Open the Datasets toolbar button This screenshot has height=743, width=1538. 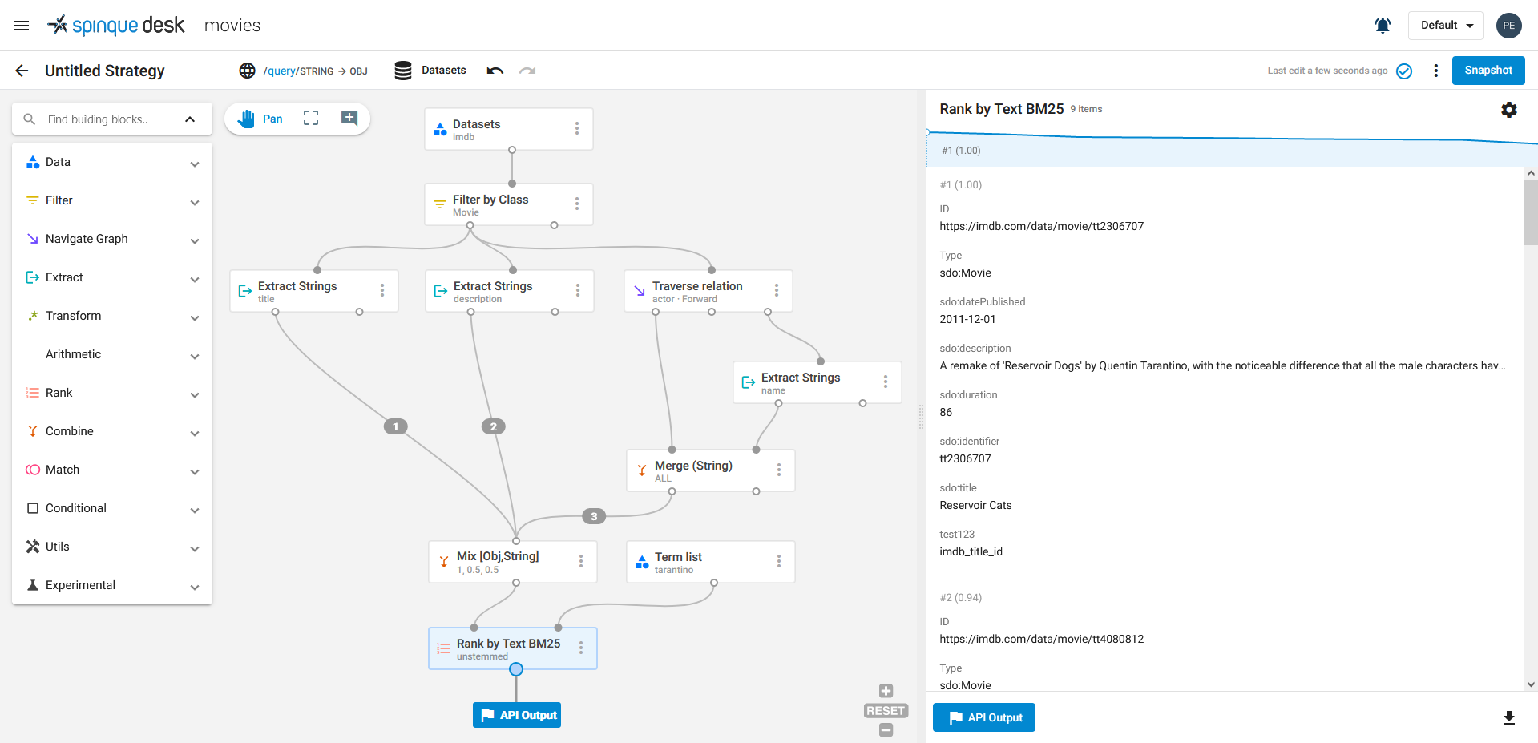click(430, 71)
